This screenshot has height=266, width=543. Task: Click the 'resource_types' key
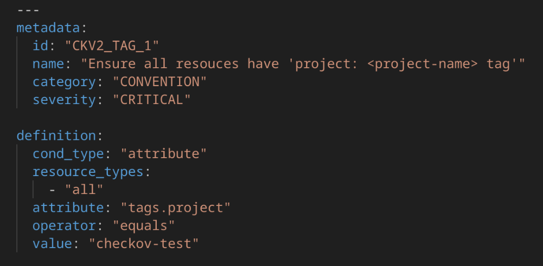88,172
